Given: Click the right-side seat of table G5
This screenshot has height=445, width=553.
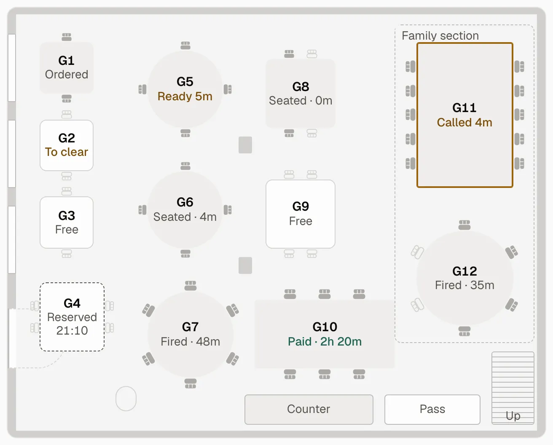Looking at the screenshot, I should [x=228, y=89].
